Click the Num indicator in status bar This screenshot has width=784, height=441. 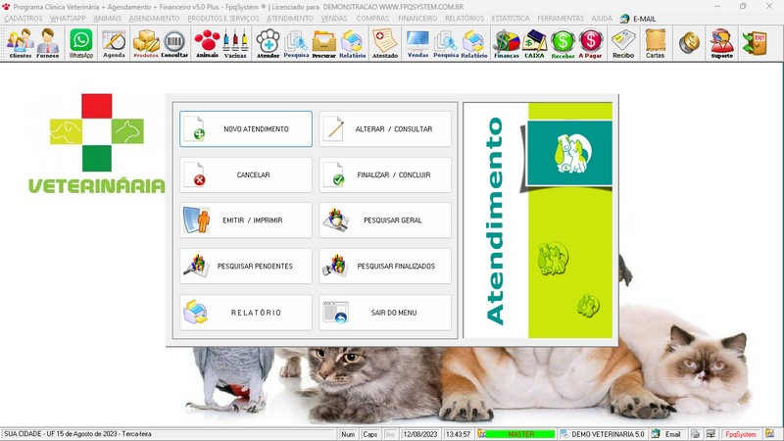[x=348, y=434]
